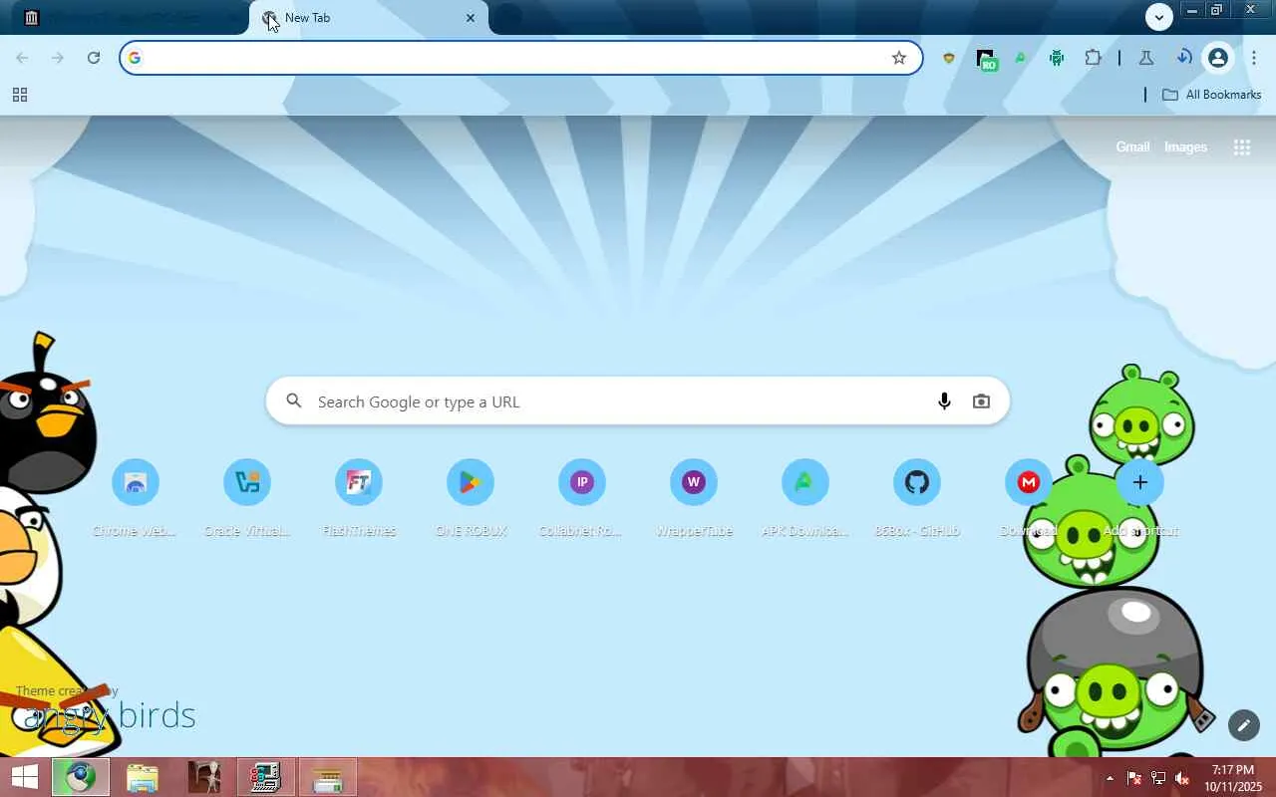Viewport: 1276px width, 797px height.
Task: Show hidden system tray icons
Action: (x=1110, y=778)
